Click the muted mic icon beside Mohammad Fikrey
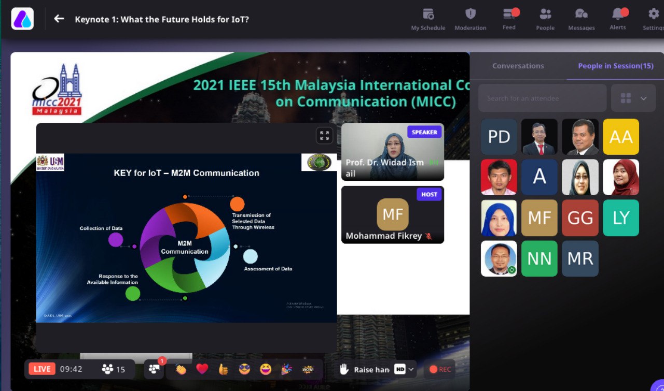The height and width of the screenshot is (391, 664). [x=428, y=236]
